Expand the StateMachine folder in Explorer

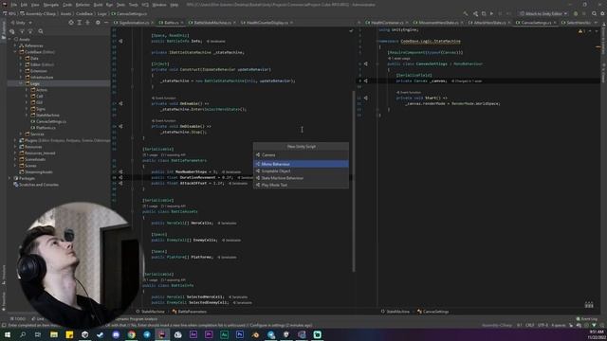pyautogui.click(x=27, y=116)
